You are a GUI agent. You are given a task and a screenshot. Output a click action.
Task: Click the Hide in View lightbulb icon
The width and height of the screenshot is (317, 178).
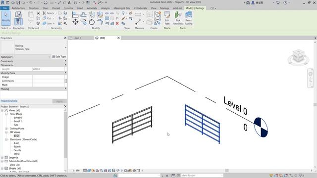coord(123,13)
